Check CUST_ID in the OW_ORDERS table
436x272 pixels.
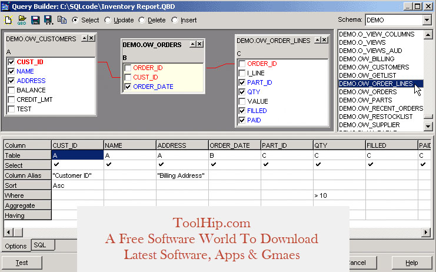point(128,77)
